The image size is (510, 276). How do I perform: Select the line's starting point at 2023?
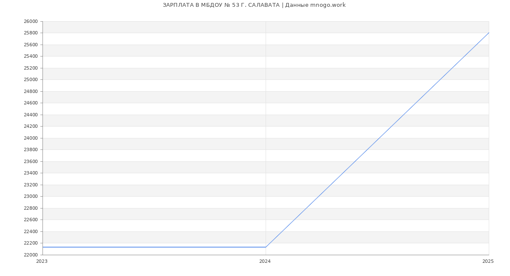click(43, 247)
